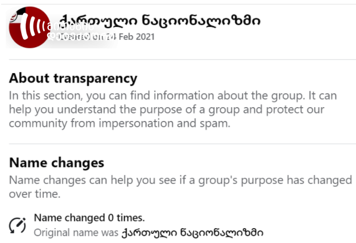Click divider line above Name changes
356x243 pixels.
pos(182,143)
